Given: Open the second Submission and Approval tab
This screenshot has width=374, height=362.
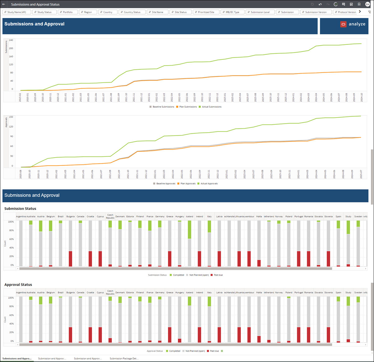Looking at the screenshot, I should 52,358.
